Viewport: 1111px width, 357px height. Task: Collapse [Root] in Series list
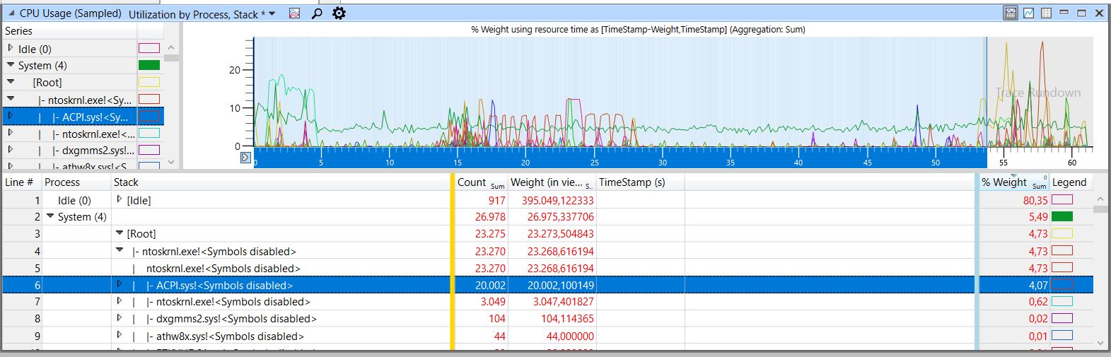coord(10,82)
